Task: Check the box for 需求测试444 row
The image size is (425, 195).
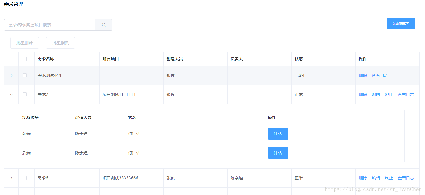Action: (x=25, y=75)
